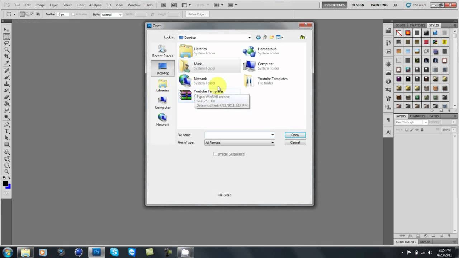Create a new folder in Open dialog
The height and width of the screenshot is (258, 459).
(272, 37)
